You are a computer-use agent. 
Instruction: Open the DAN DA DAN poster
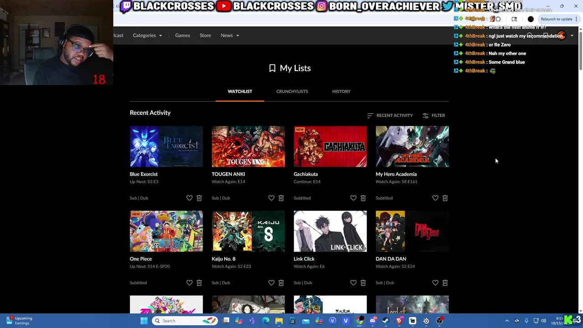click(x=412, y=231)
